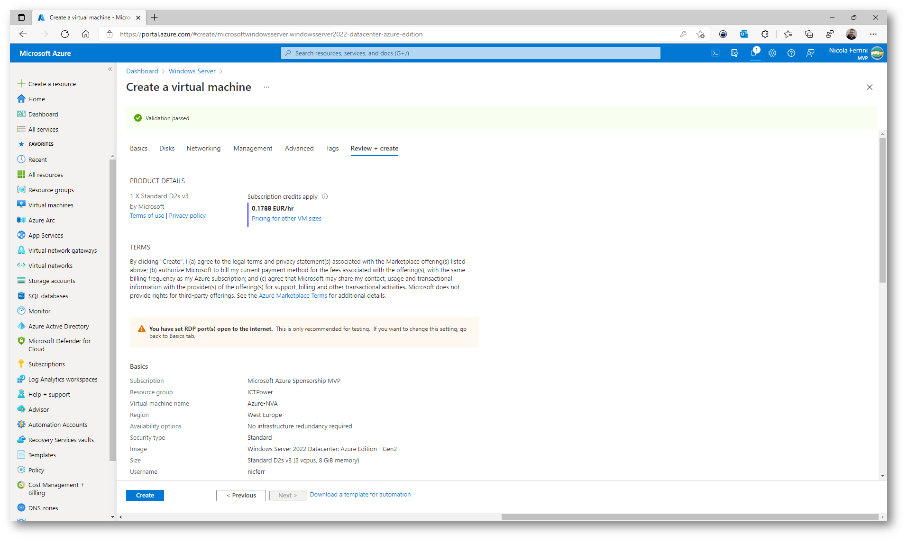Viewport: 907px width, 541px height.
Task: Close the Create a virtual machine blade
Action: point(870,87)
